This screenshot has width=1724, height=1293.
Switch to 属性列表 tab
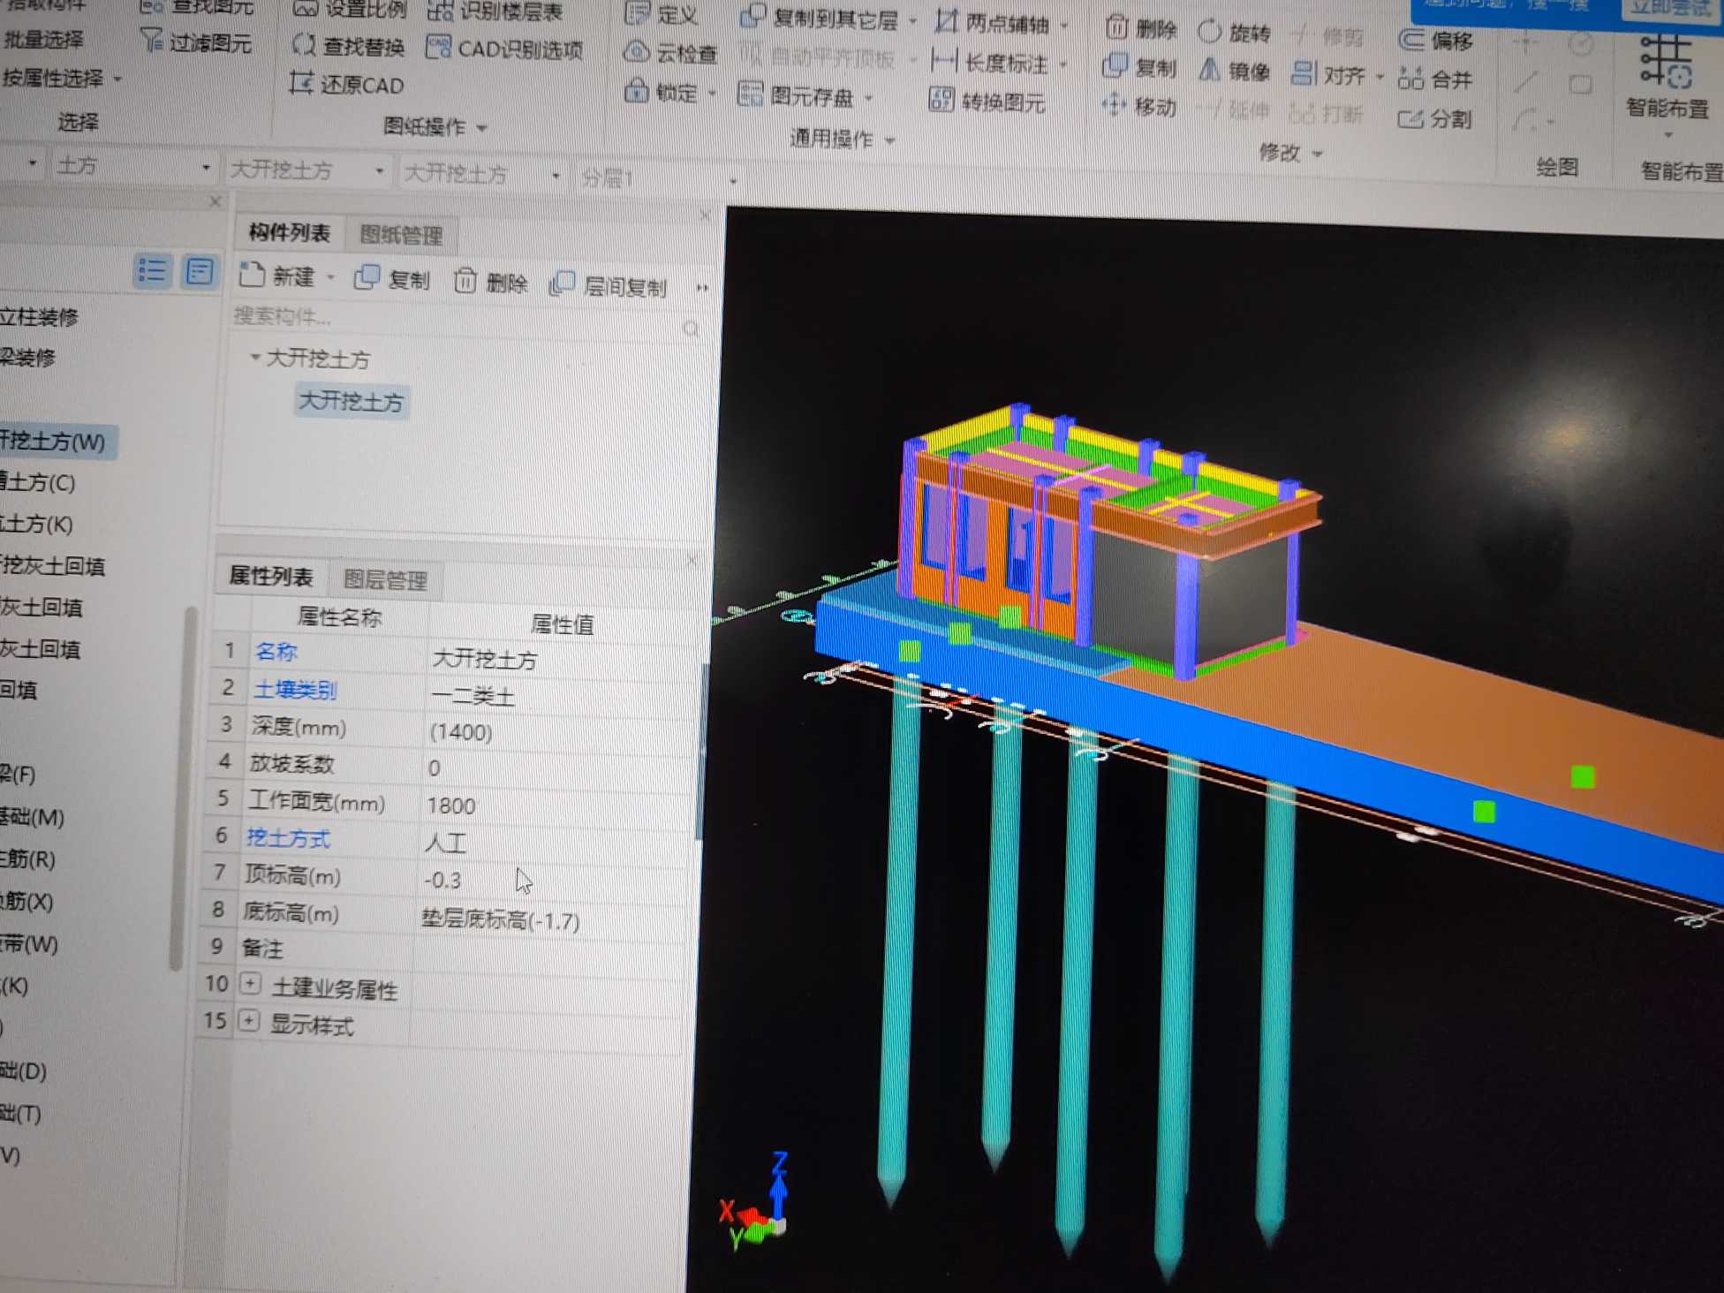(270, 576)
